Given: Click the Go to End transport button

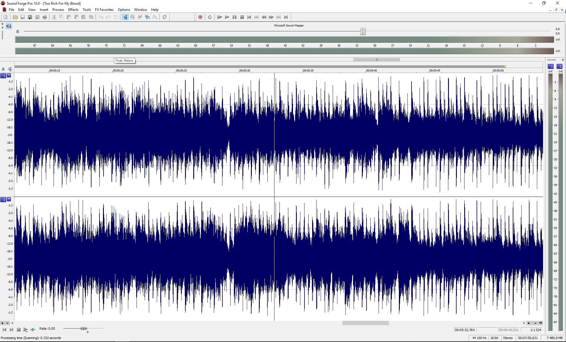Looking at the screenshot, I should click(x=286, y=17).
